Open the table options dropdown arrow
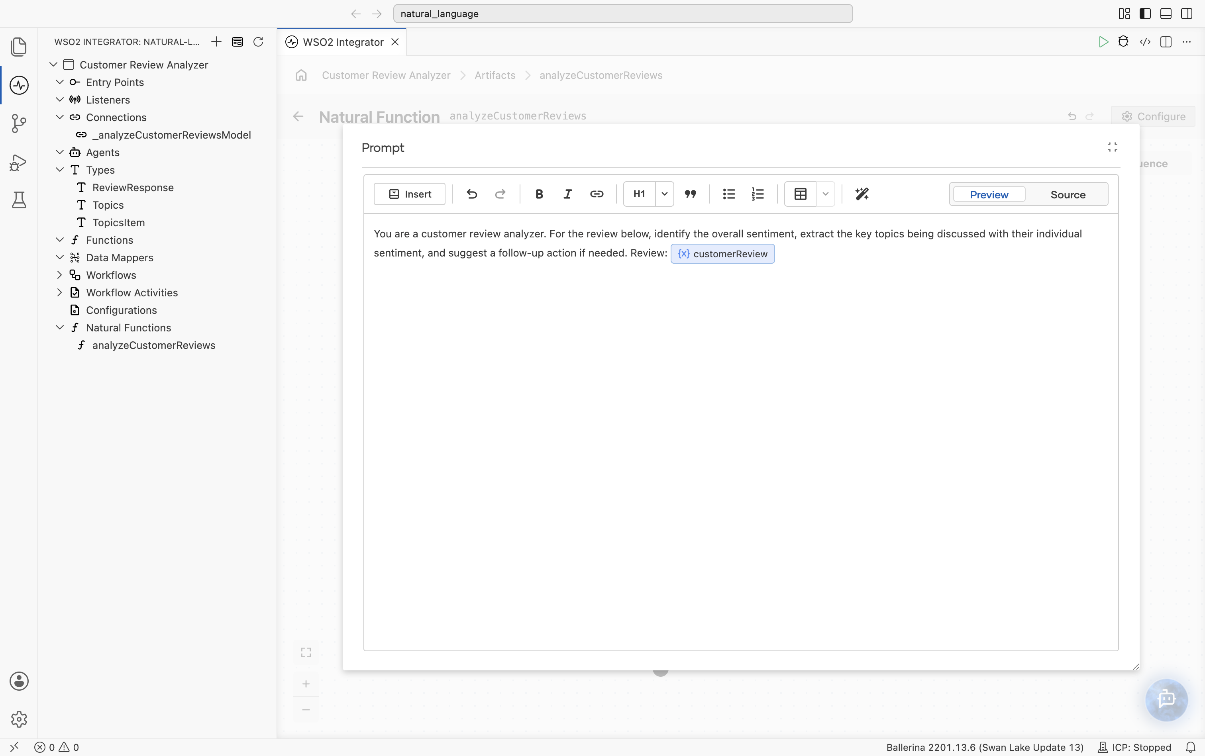Image resolution: width=1205 pixels, height=756 pixels. click(x=825, y=194)
